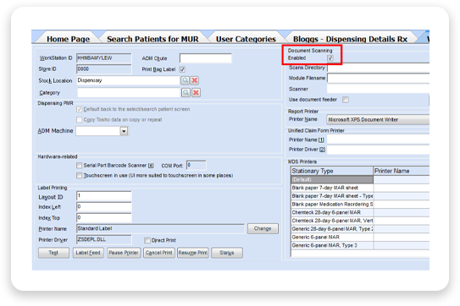Focus the Index Top field

point(104,217)
